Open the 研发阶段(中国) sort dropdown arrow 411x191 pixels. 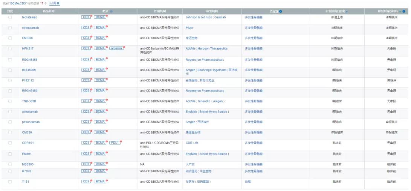click(x=400, y=11)
